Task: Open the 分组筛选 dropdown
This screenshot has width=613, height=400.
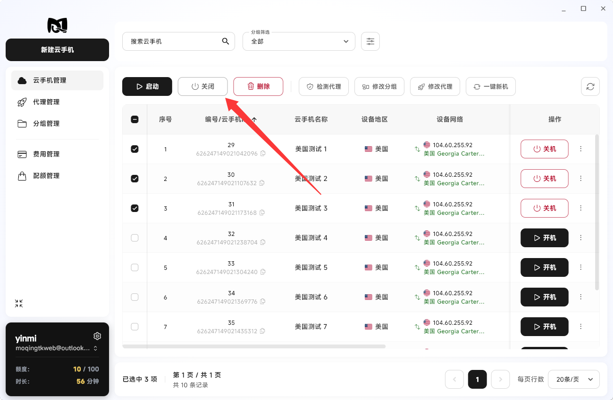Action: (299, 41)
